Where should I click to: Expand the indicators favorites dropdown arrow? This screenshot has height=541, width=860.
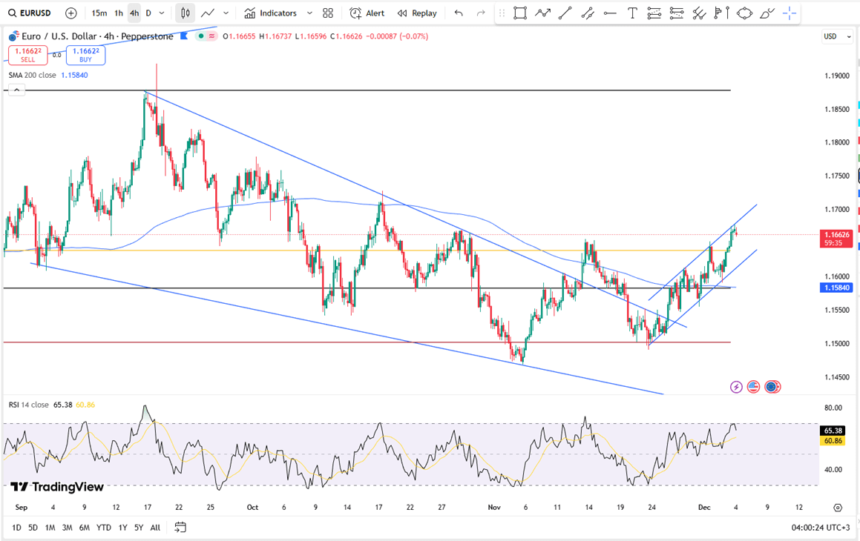pyautogui.click(x=309, y=13)
